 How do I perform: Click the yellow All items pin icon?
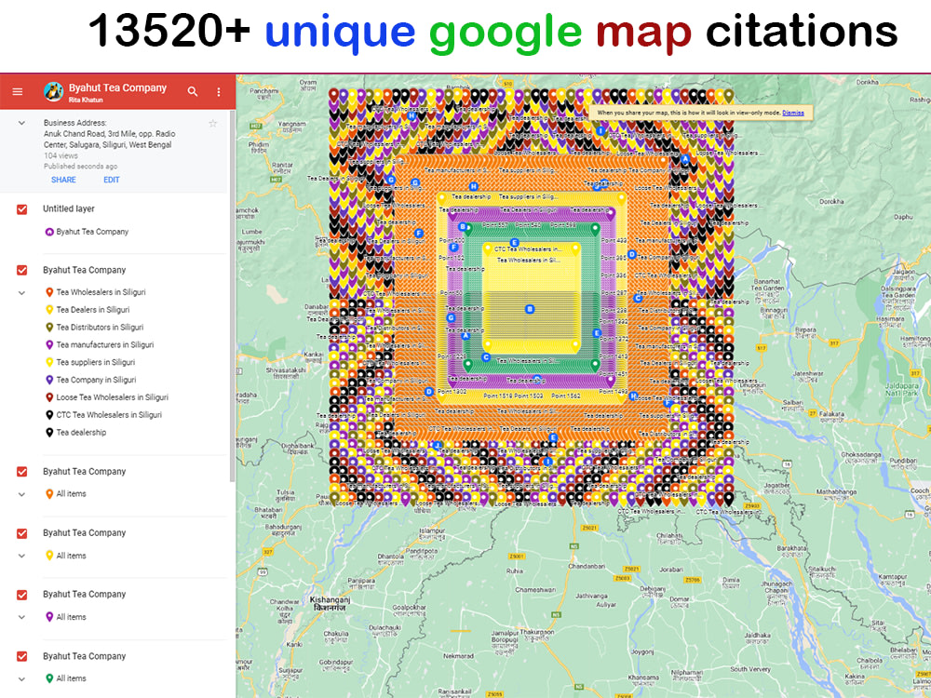50,556
